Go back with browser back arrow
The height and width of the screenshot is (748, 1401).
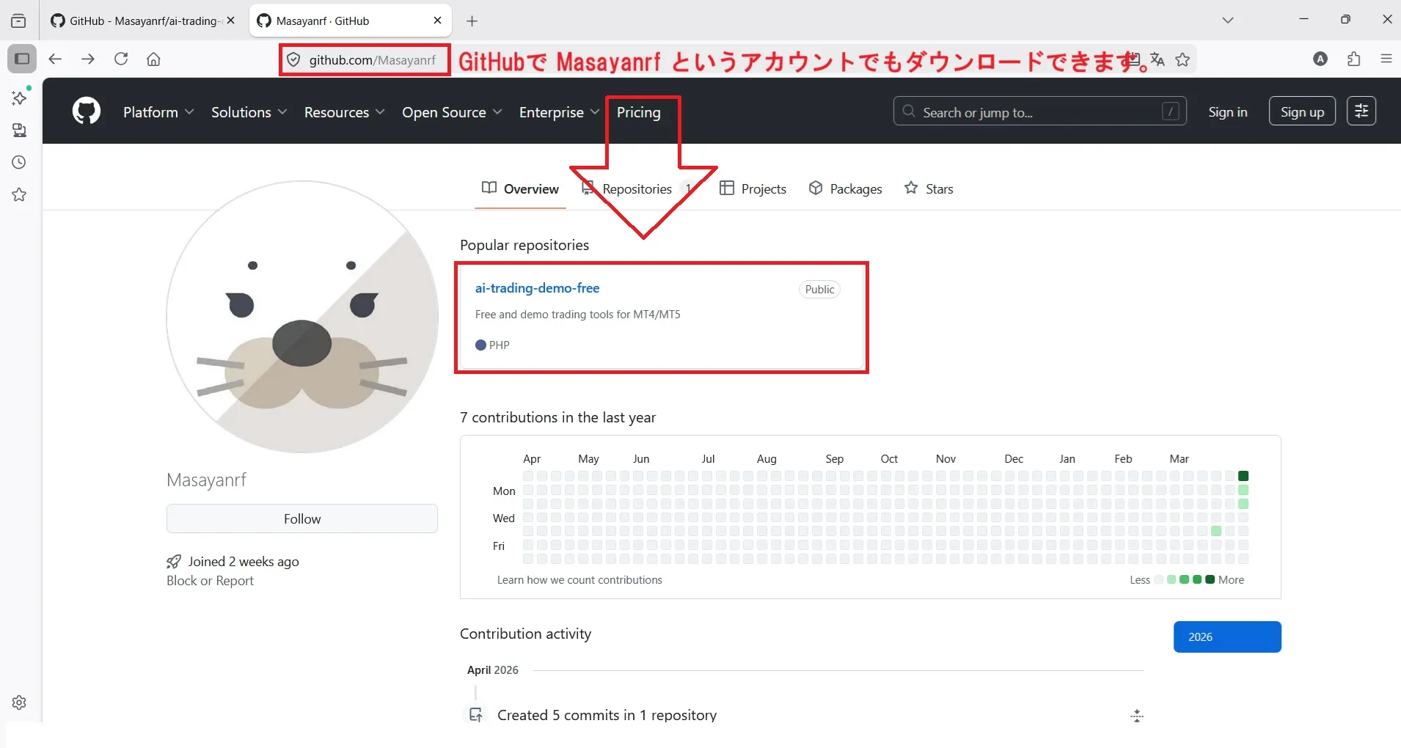[55, 59]
